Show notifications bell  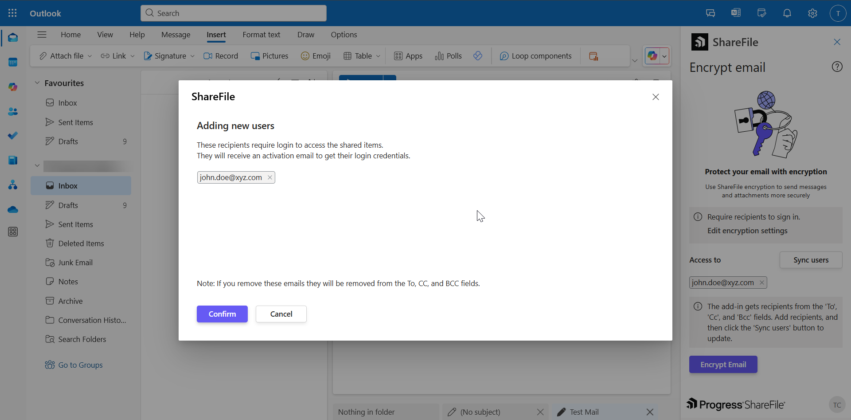(x=787, y=13)
